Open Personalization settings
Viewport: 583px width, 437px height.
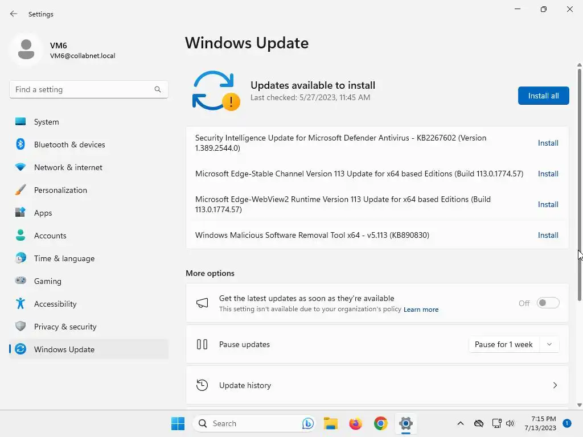click(88, 190)
